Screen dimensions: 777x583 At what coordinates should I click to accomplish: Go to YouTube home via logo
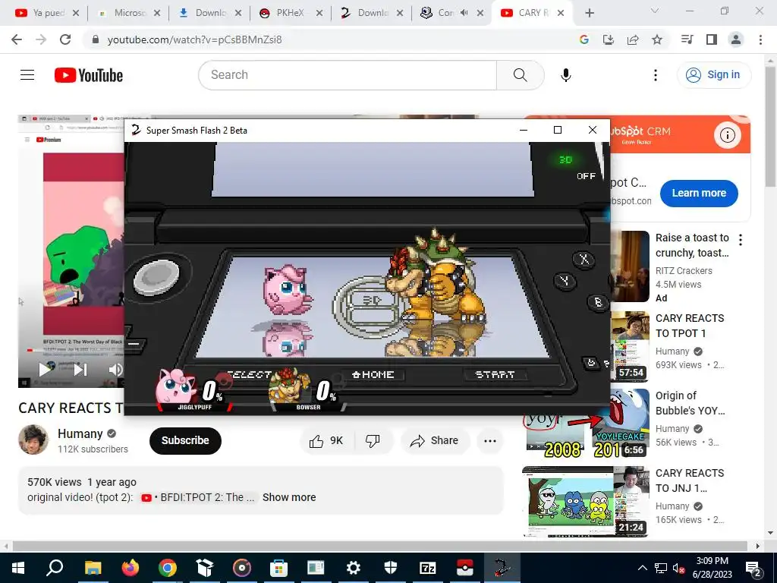tap(89, 75)
